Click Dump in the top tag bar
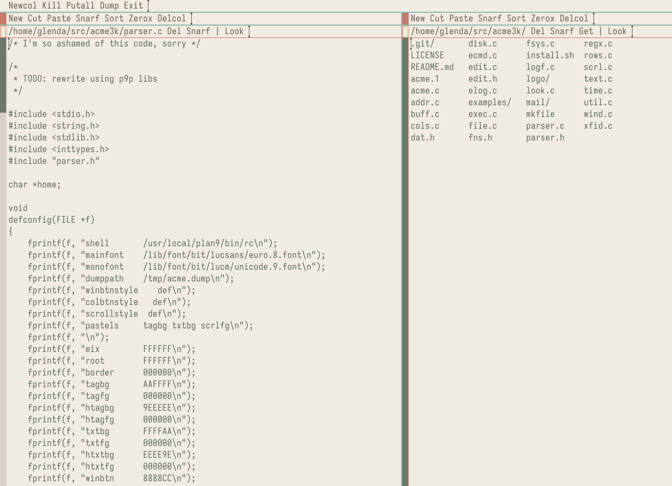The height and width of the screenshot is (486, 672). 110,6
